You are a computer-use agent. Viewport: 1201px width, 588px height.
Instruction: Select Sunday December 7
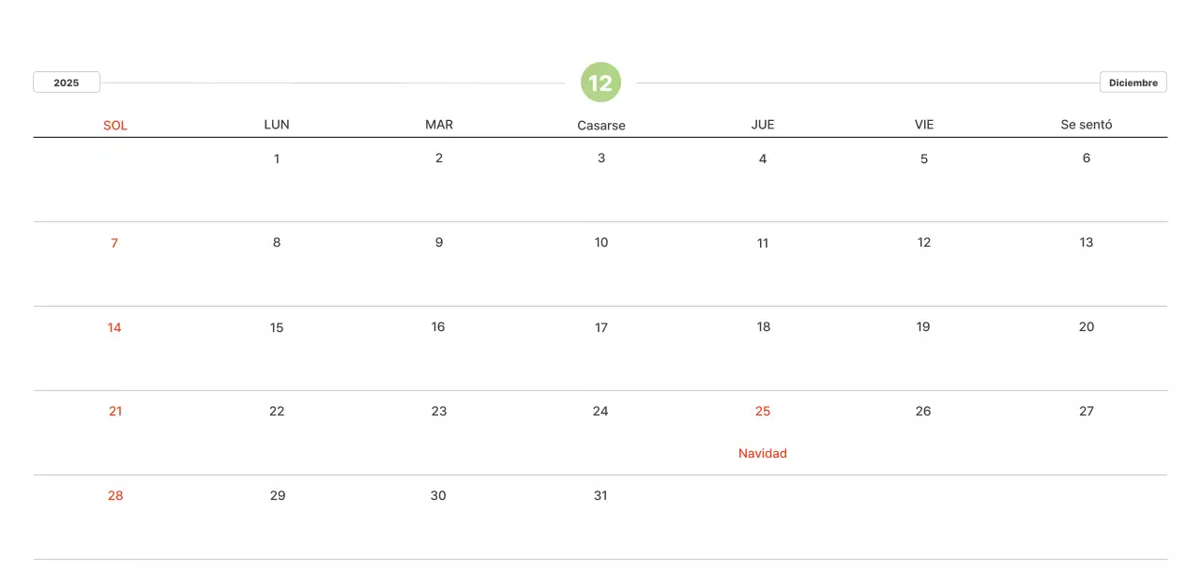pos(114,243)
